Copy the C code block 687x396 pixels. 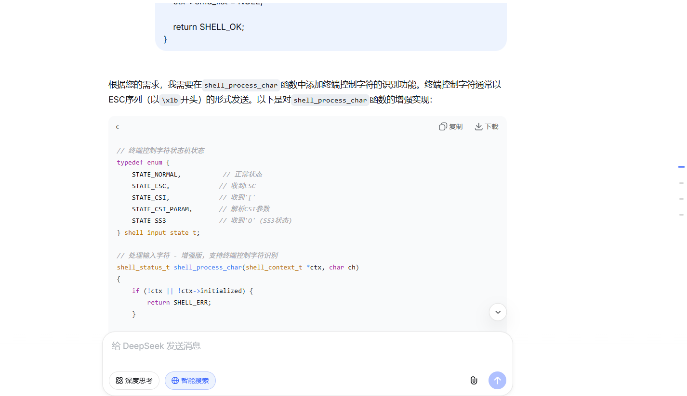pyautogui.click(x=450, y=127)
